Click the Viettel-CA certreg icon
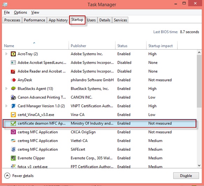 13,141
